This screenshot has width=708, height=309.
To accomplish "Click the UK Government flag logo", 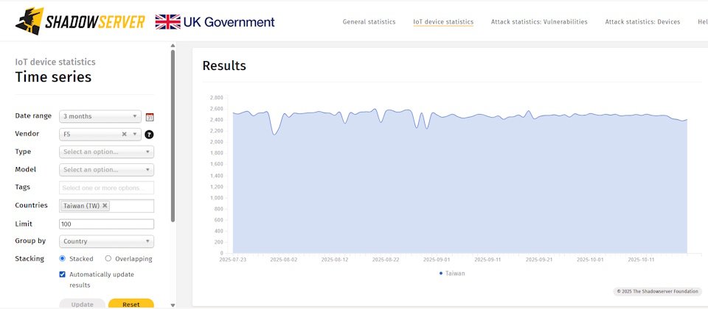I will (168, 22).
